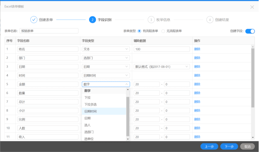Image resolution: width=259 pixels, height=152 pixels.
Task: Click table scrollbar up arrow
Action: 253,47
